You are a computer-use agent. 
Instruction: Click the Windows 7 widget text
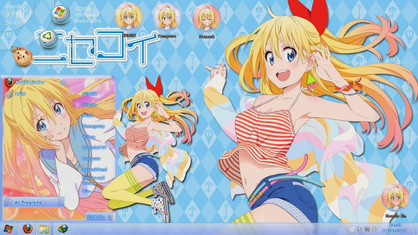tap(87, 15)
